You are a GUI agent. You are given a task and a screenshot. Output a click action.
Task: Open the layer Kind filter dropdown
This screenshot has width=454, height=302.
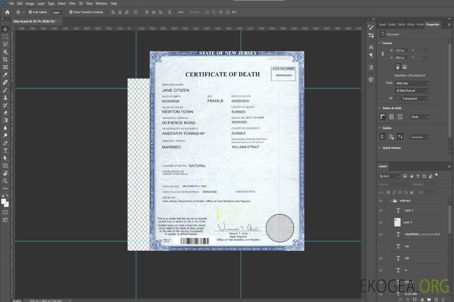(389, 176)
